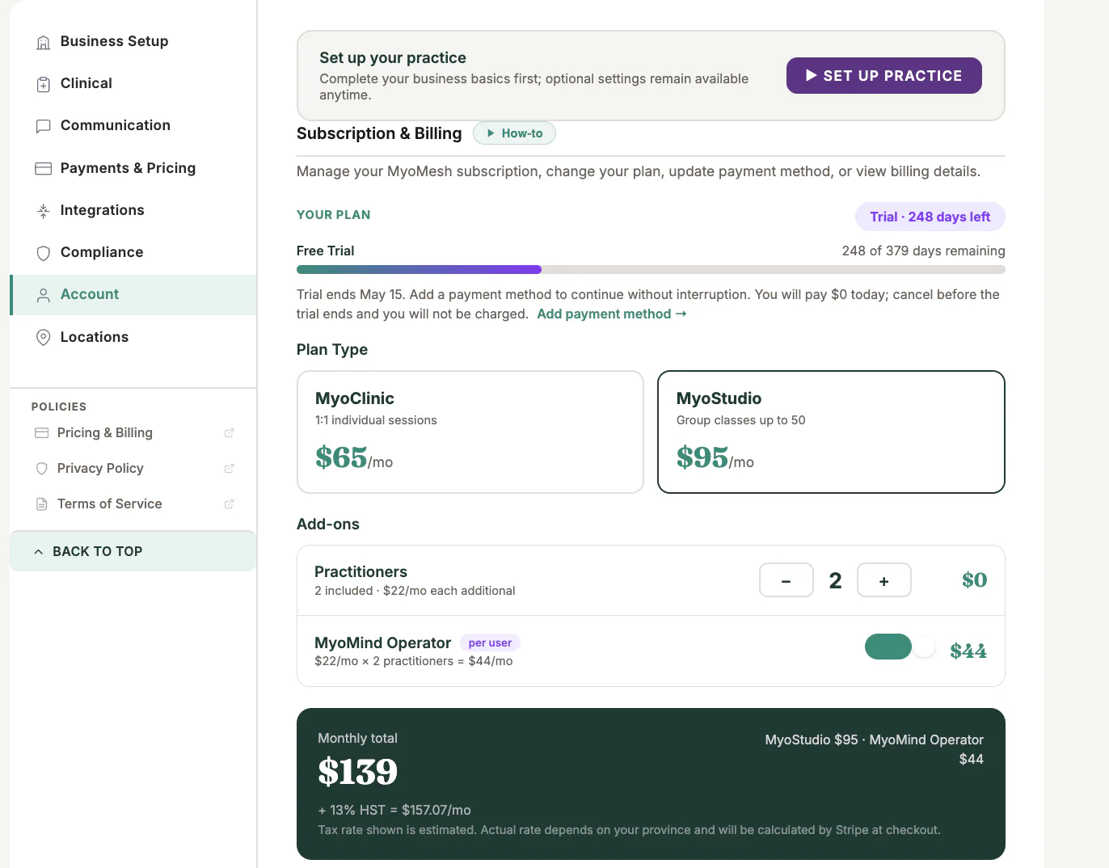Click the How-to play triangle icon
This screenshot has height=868, width=1109.
491,133
